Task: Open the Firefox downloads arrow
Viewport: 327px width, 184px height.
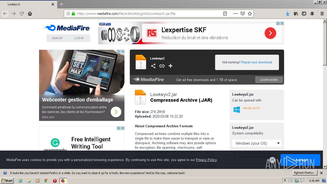Action: (288, 14)
